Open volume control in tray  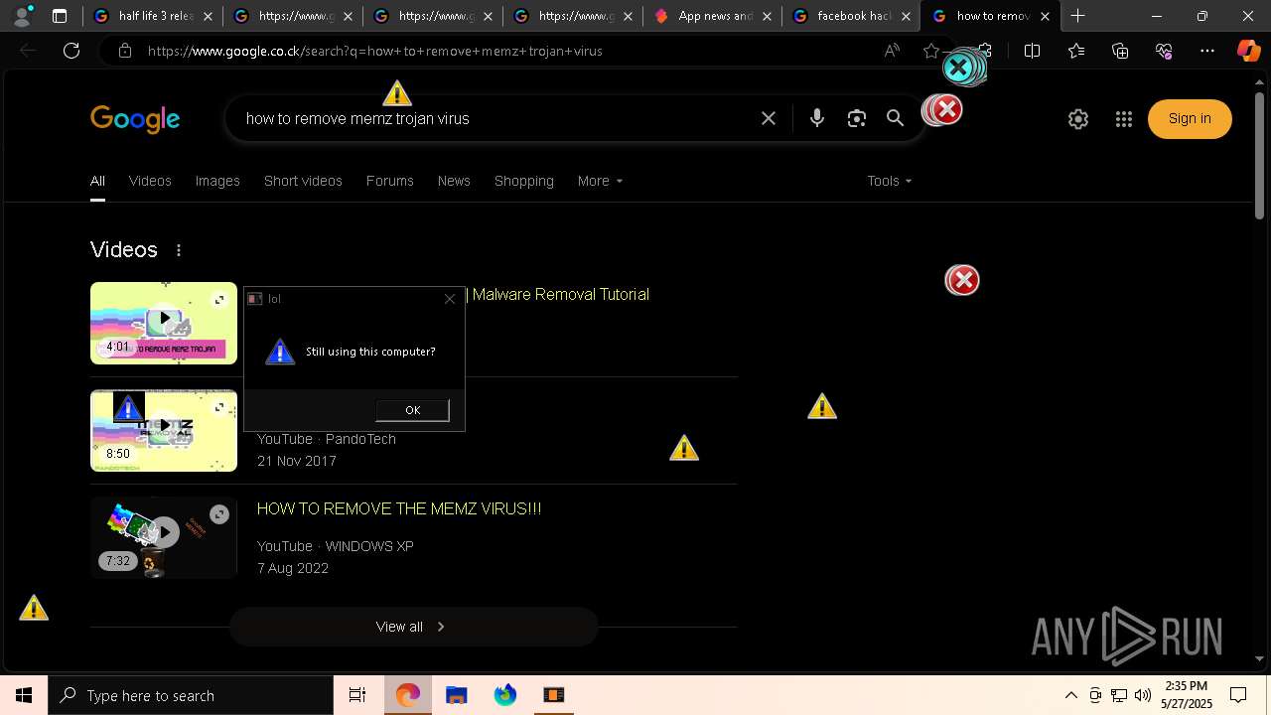[x=1143, y=695]
